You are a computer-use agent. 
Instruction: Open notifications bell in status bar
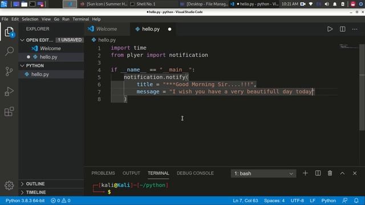pos(356,200)
